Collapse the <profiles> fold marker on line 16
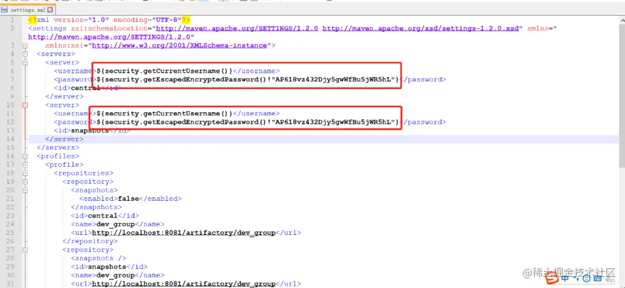625x288 pixels. [x=25, y=156]
